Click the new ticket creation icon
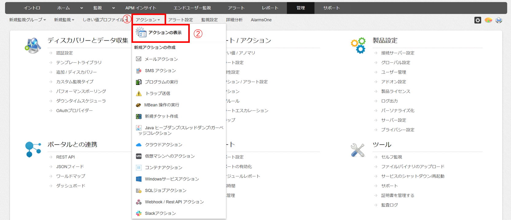This screenshot has height=220, width=511. point(138,116)
